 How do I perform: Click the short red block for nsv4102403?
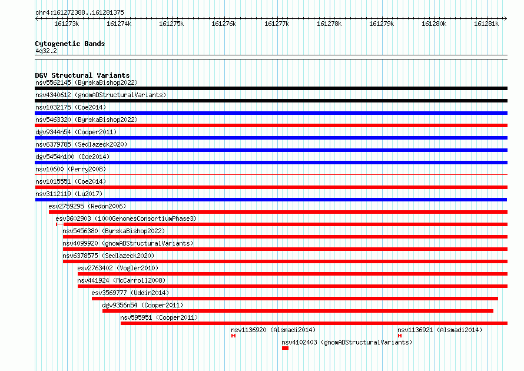pyautogui.click(x=285, y=348)
